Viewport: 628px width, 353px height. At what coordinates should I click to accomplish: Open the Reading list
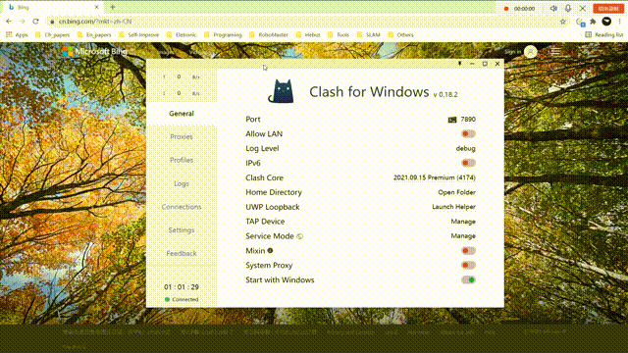tap(604, 35)
